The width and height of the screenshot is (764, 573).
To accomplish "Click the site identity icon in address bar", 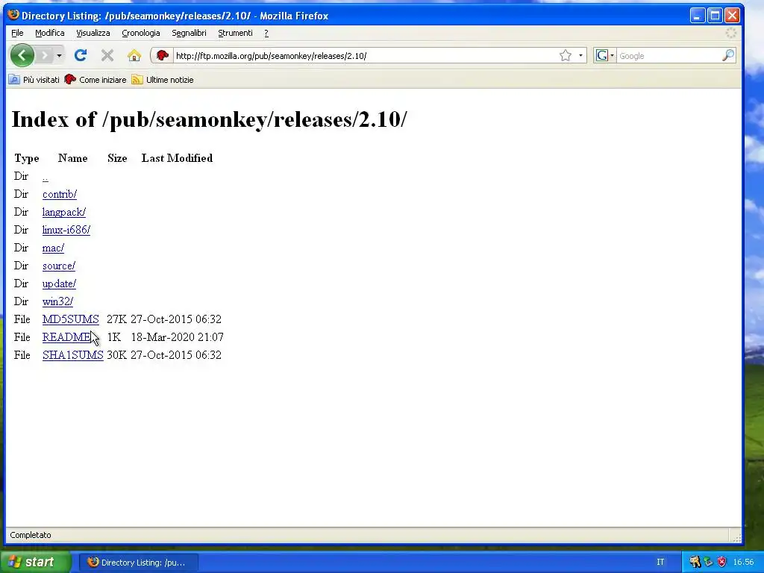I will click(162, 55).
